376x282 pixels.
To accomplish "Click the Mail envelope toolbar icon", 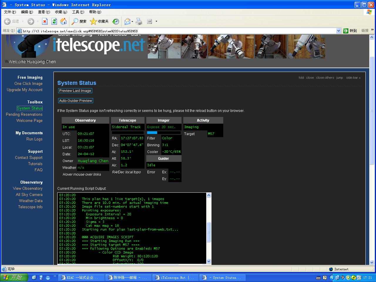I will tap(127, 21).
